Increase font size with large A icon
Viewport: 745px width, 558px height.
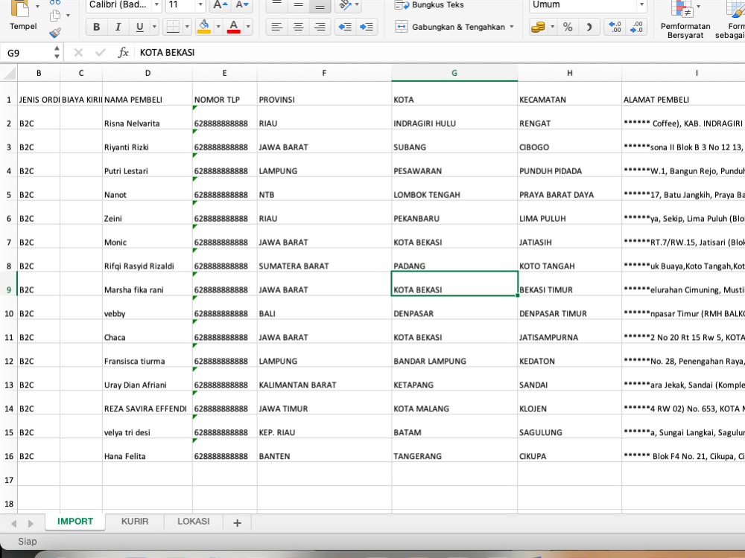point(220,5)
